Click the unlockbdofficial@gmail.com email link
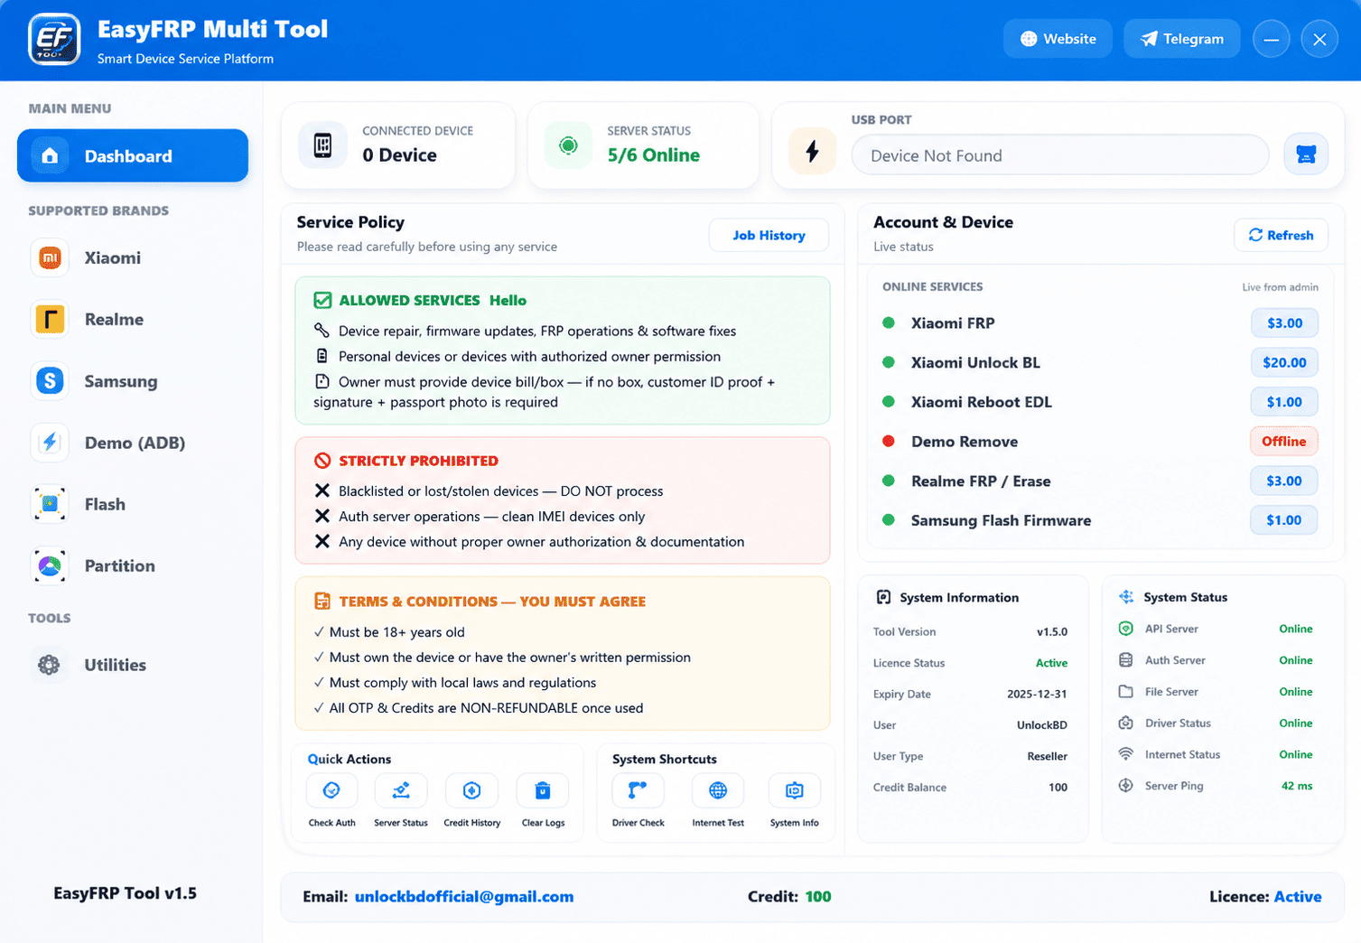 464,897
